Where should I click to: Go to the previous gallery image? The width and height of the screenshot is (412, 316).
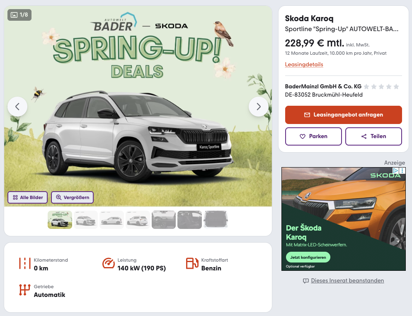17,107
